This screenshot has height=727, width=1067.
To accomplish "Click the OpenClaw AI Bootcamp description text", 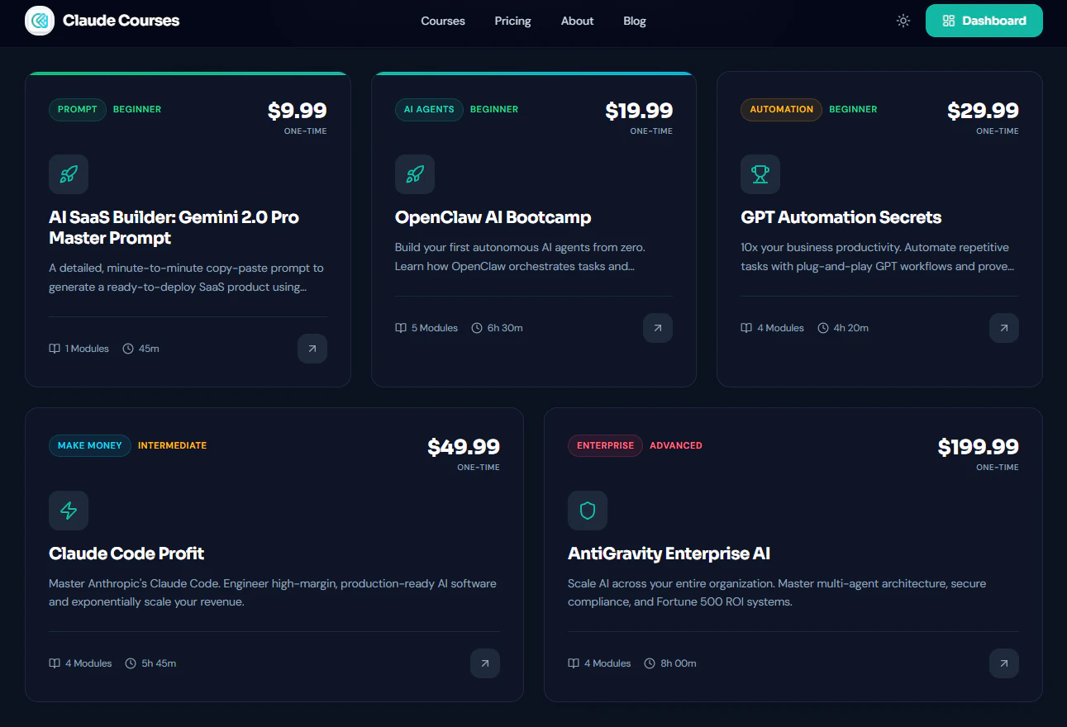I will (520, 257).
